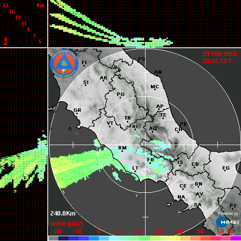The image size is (241, 241).
Task: Click the '15' altitude scale label
Action: pyautogui.click(x=12, y=12)
